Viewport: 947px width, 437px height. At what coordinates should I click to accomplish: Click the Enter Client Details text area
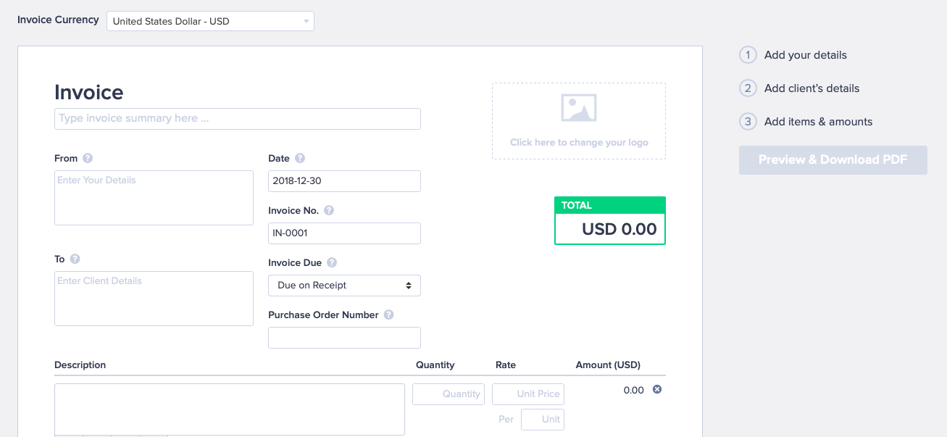coord(154,298)
